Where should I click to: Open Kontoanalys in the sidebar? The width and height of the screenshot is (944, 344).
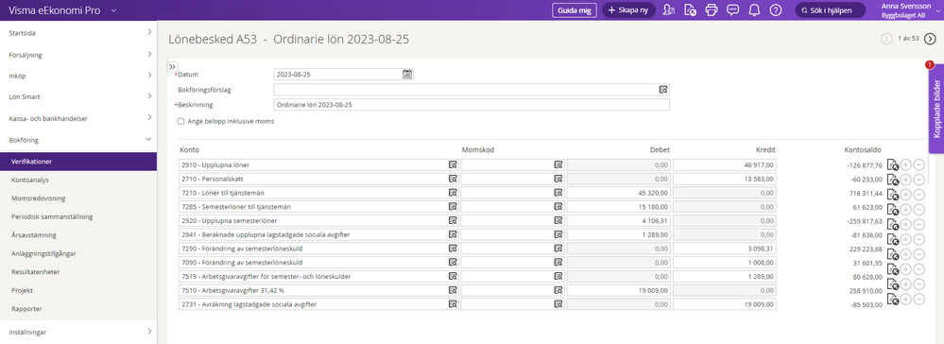click(x=29, y=180)
